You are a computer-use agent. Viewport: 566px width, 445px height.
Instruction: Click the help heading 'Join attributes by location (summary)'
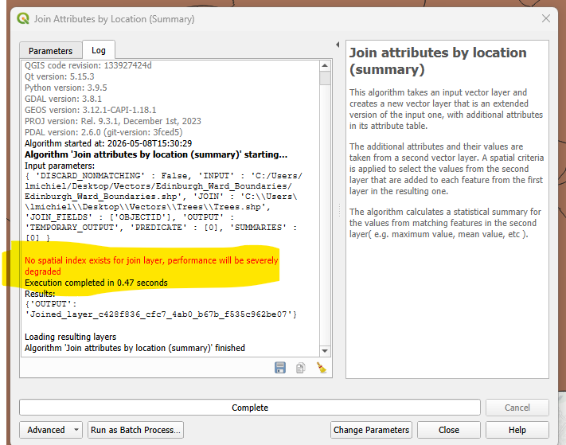point(438,61)
